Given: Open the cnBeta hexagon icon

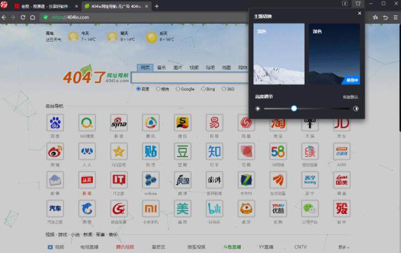Looking at the screenshot, I should tap(150, 180).
